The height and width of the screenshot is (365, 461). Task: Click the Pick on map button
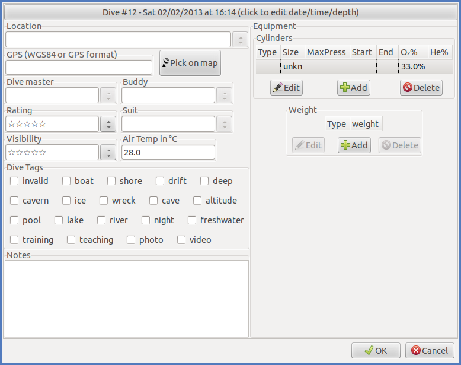pos(190,63)
